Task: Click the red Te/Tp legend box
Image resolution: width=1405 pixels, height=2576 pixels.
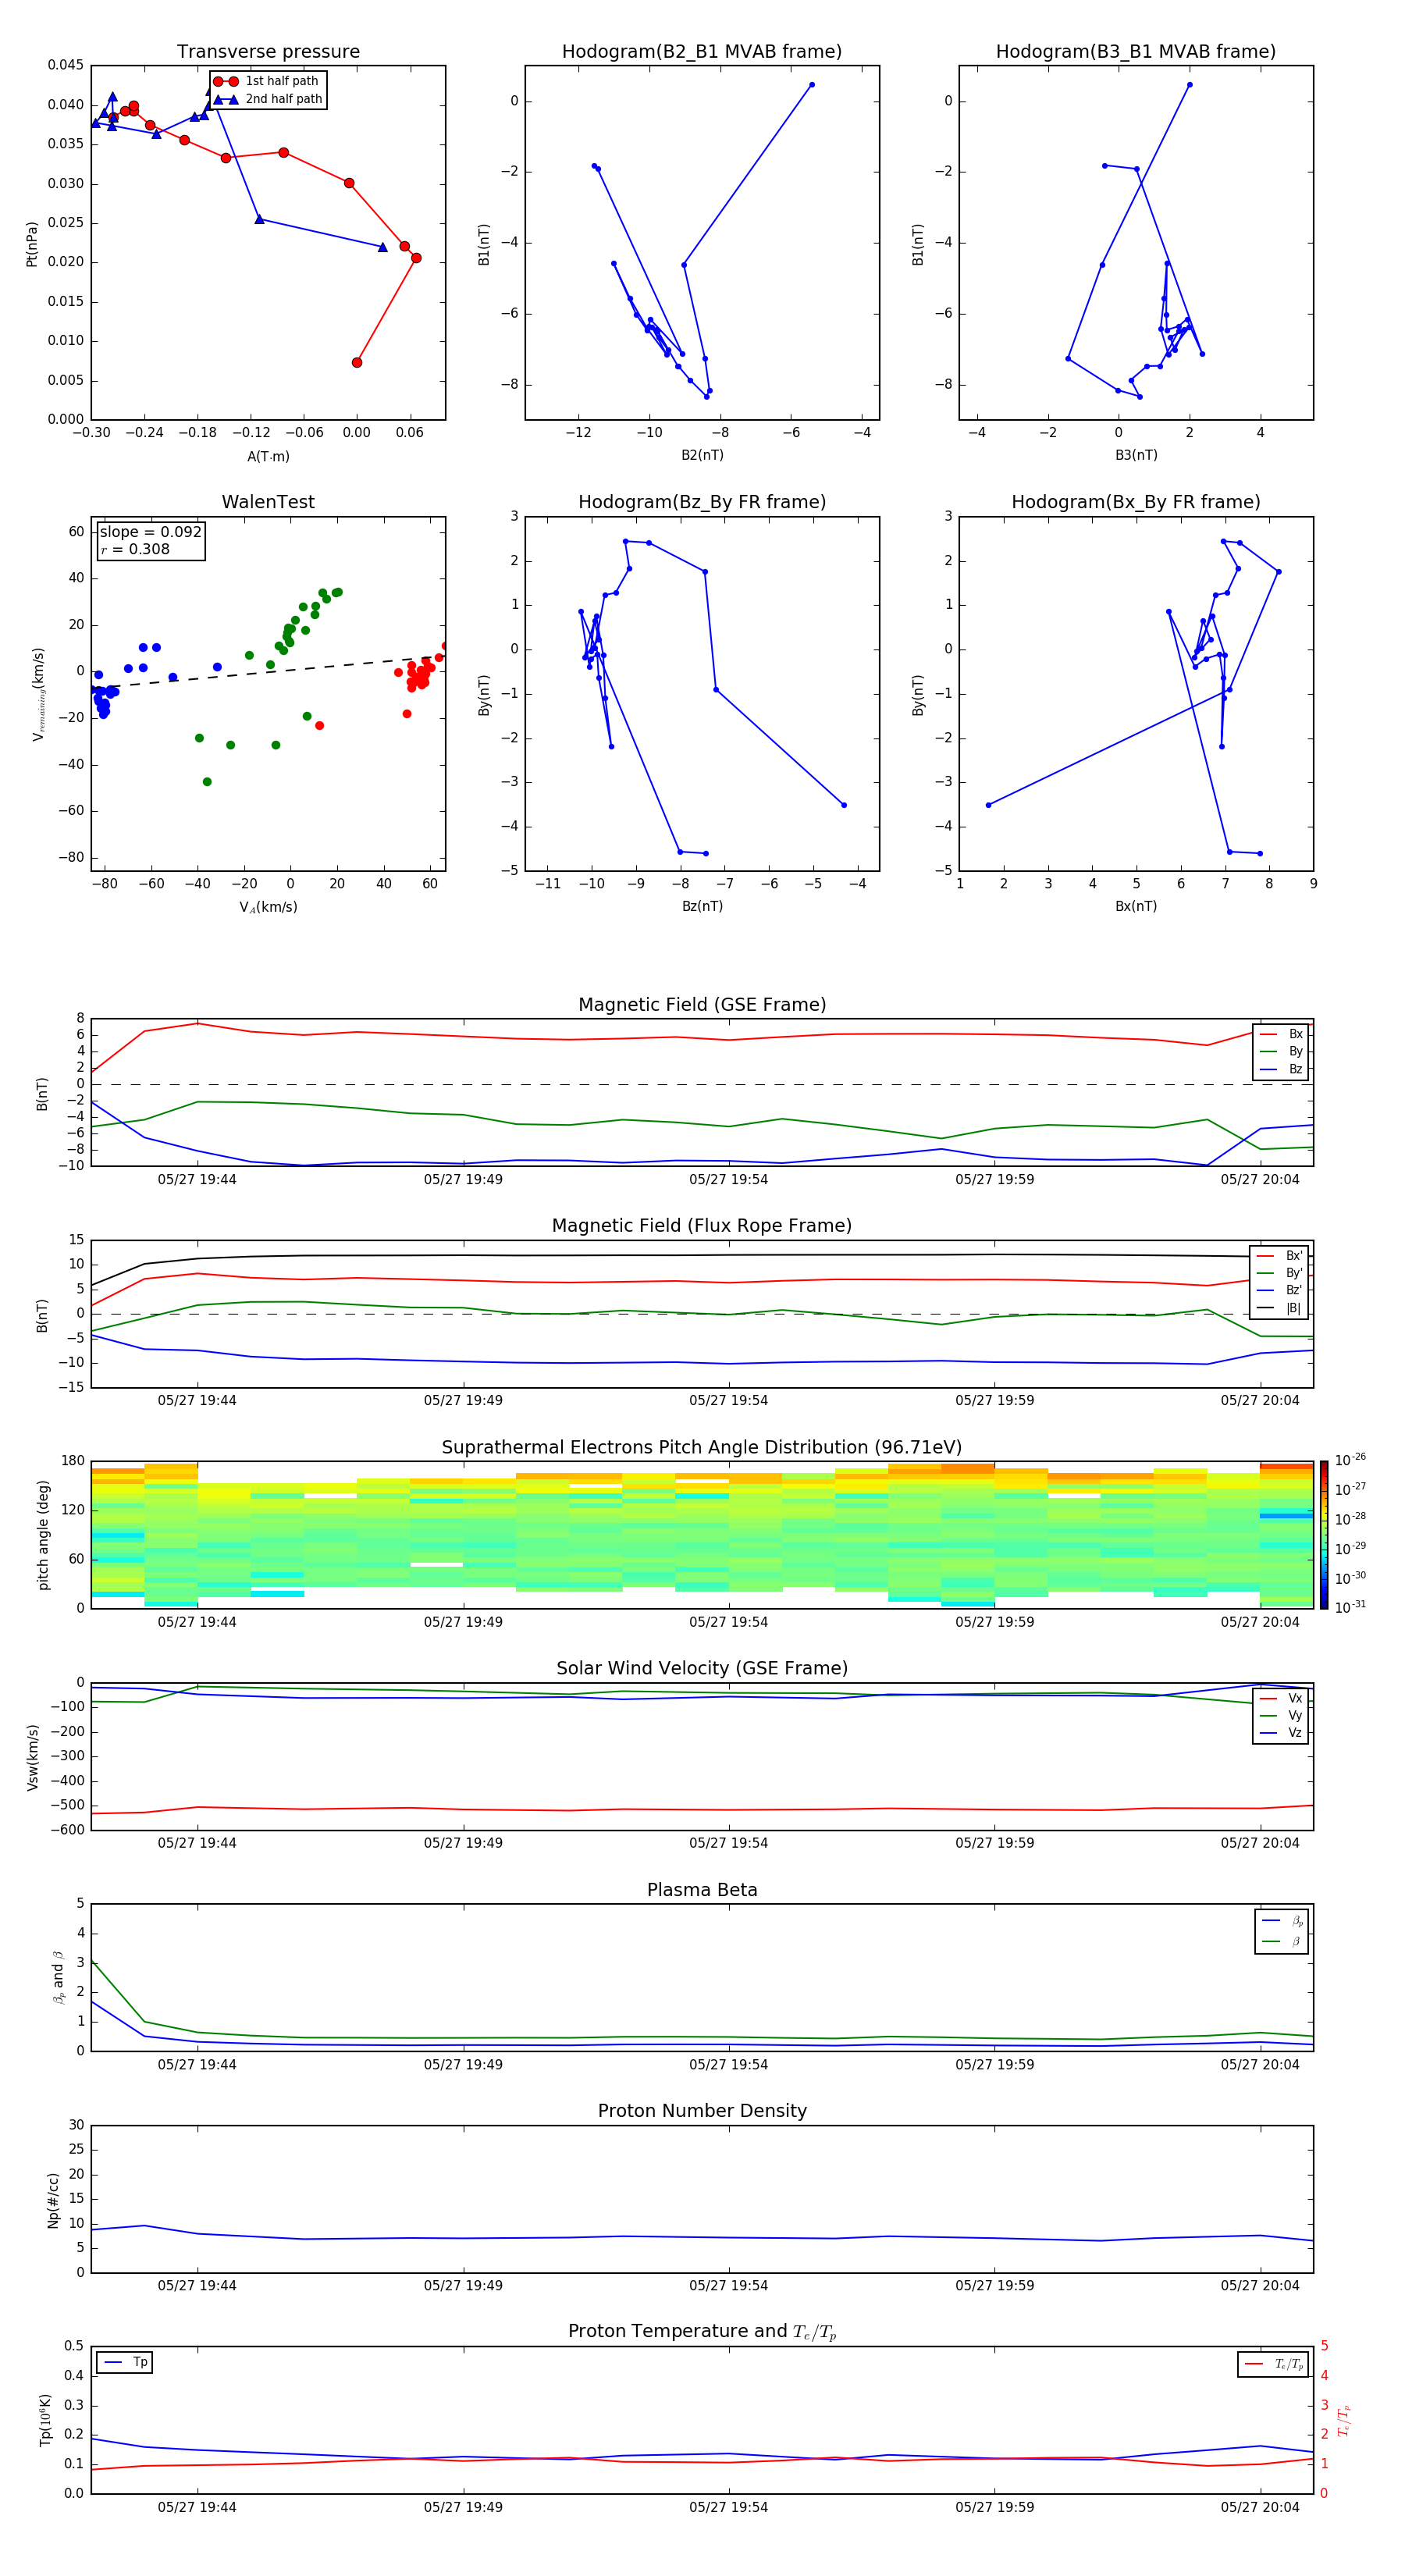Action: pyautogui.click(x=1272, y=2364)
